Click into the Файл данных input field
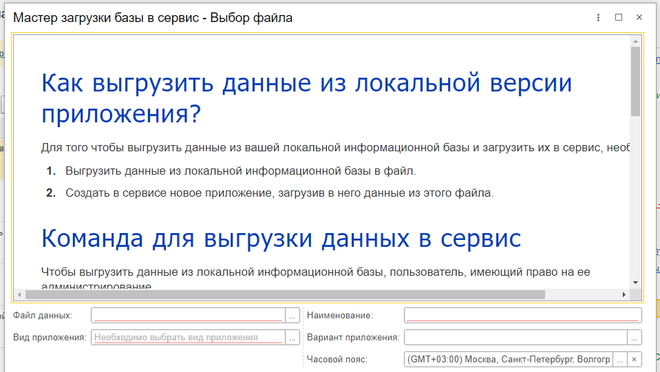Screen dimensions: 660x372 click(x=187, y=316)
